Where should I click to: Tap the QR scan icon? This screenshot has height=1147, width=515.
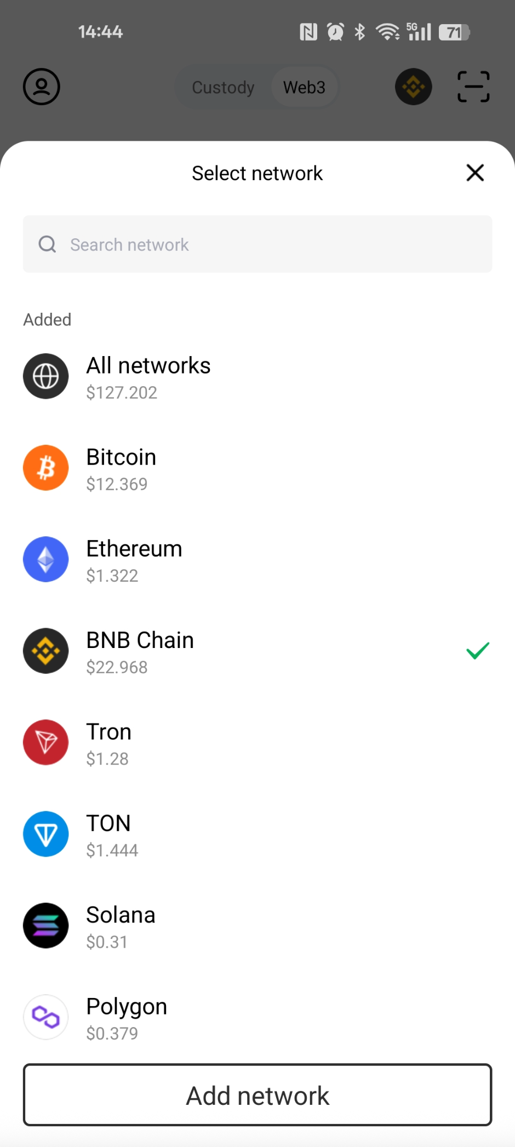pos(473,87)
